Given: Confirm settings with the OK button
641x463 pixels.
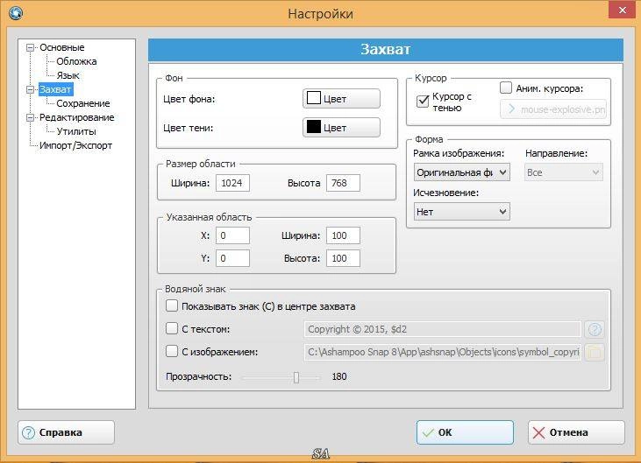Looking at the screenshot, I should (465, 432).
